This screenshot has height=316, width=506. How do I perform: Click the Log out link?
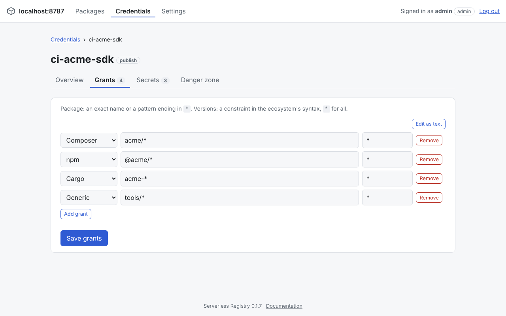click(x=489, y=11)
